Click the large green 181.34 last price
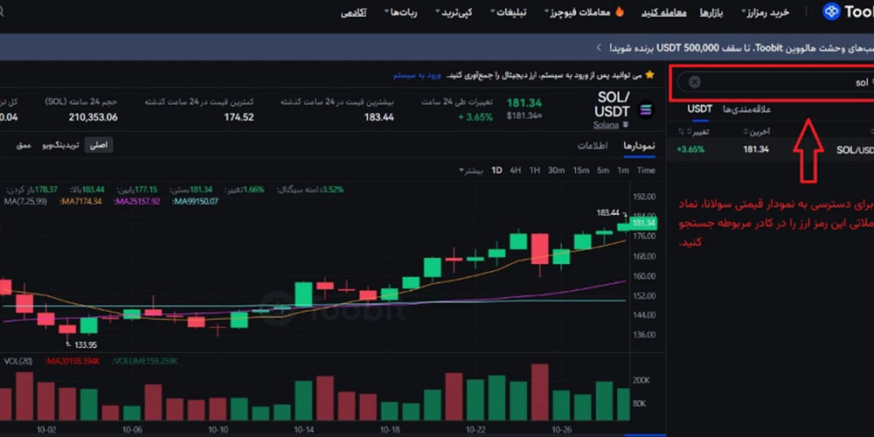 click(x=524, y=103)
